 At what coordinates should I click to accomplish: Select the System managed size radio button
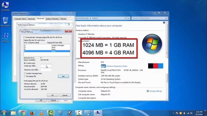click(25, 73)
